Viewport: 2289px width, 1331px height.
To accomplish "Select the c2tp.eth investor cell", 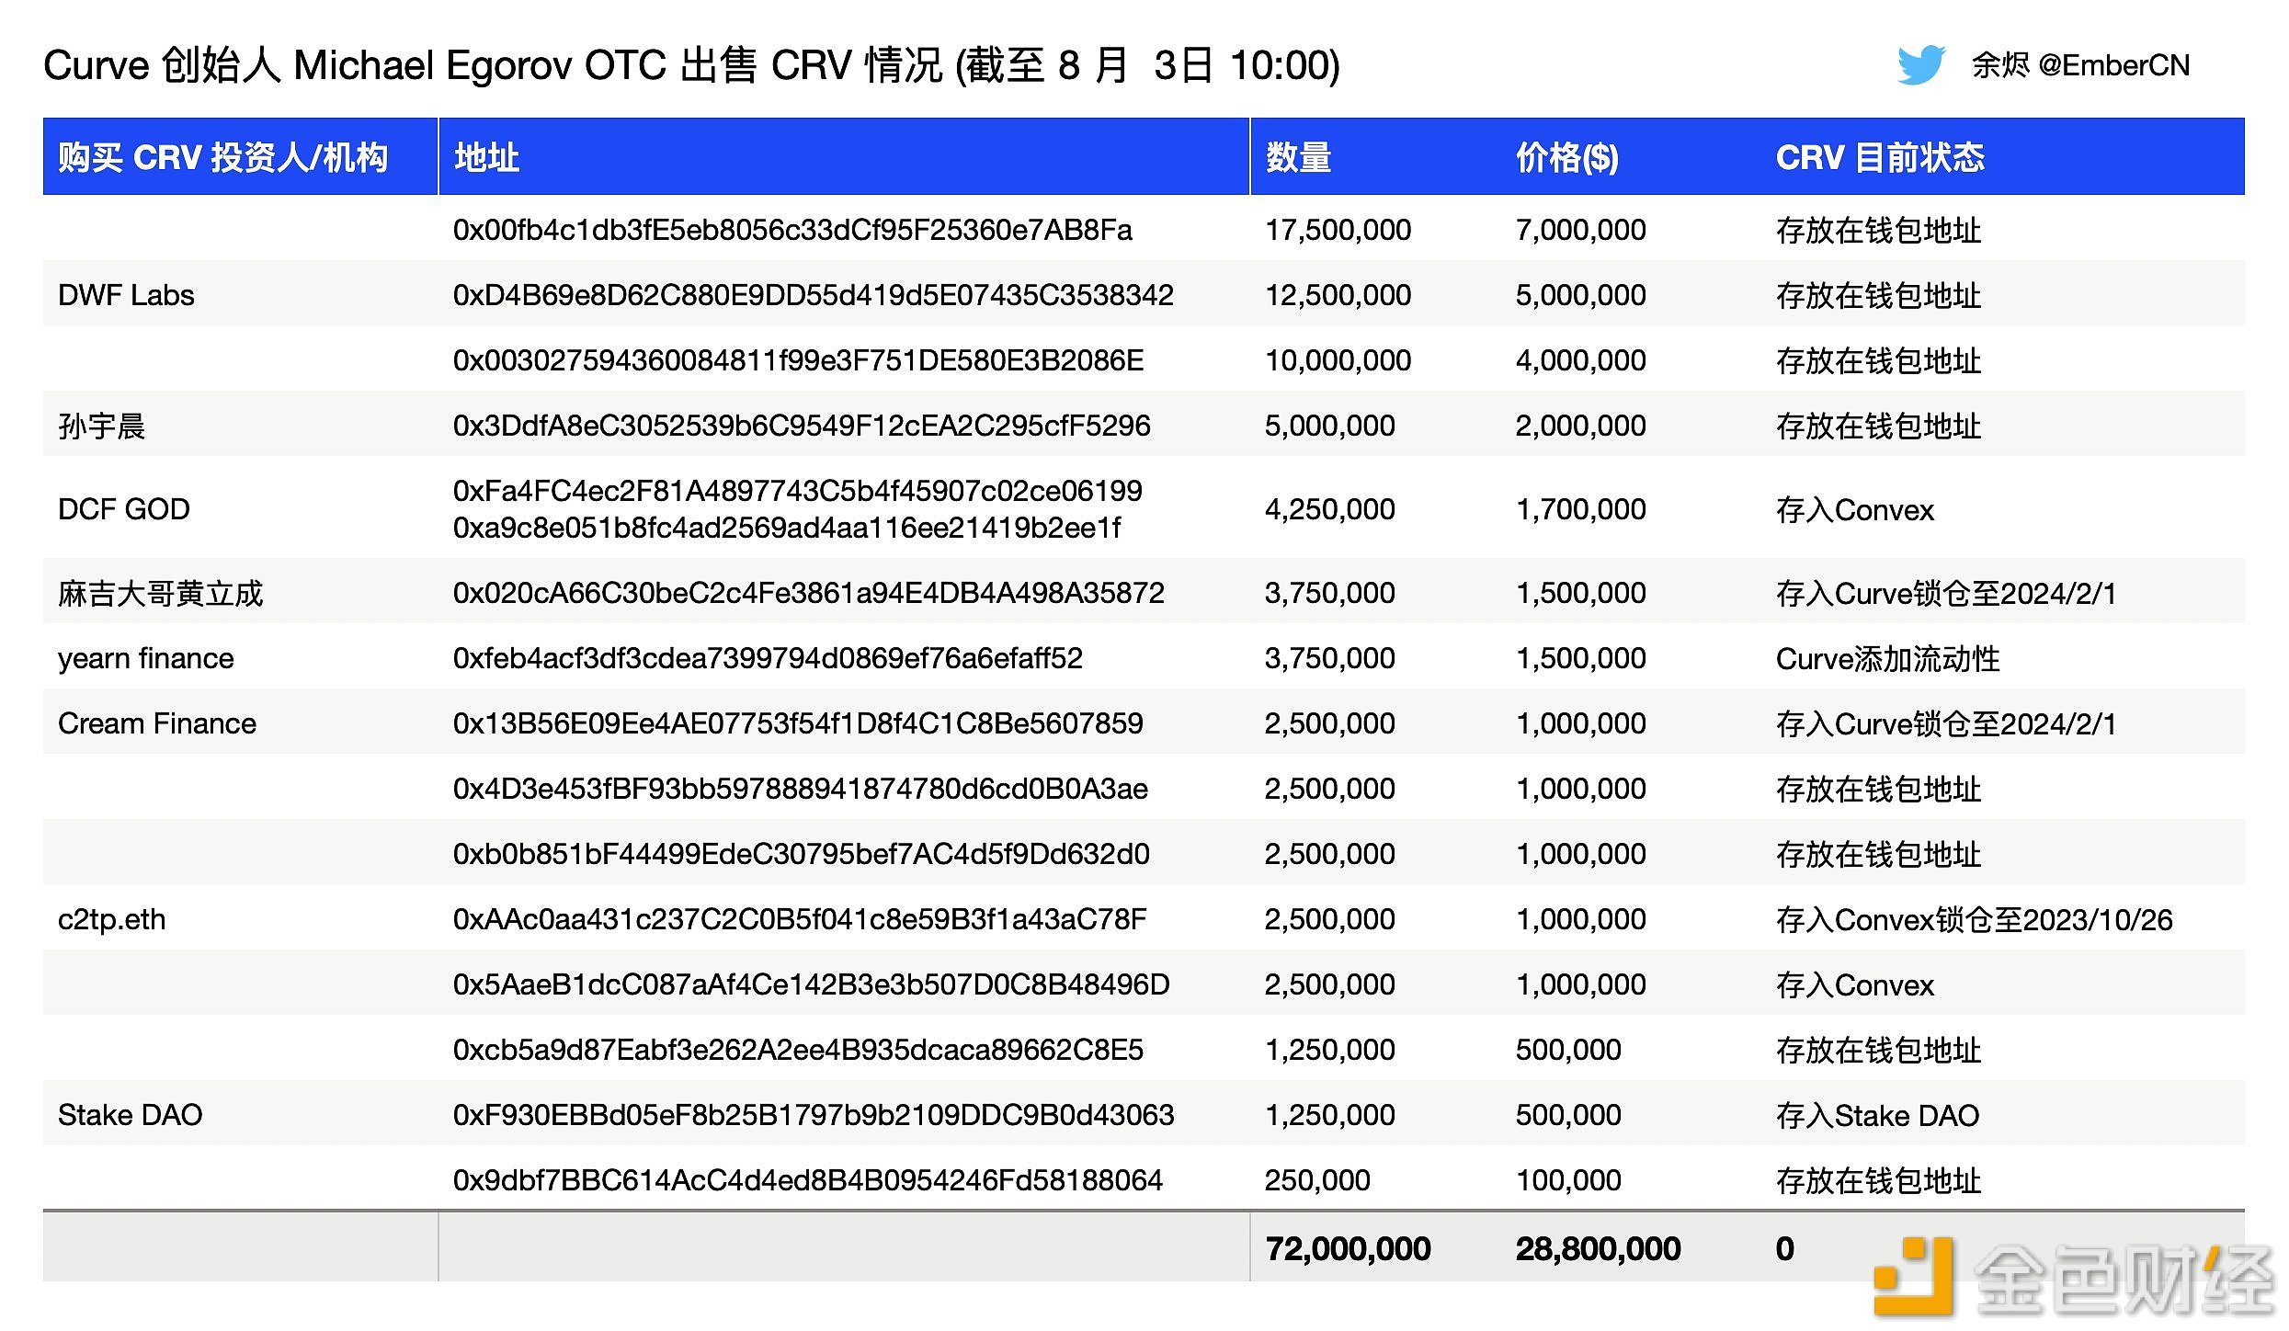I will [112, 919].
